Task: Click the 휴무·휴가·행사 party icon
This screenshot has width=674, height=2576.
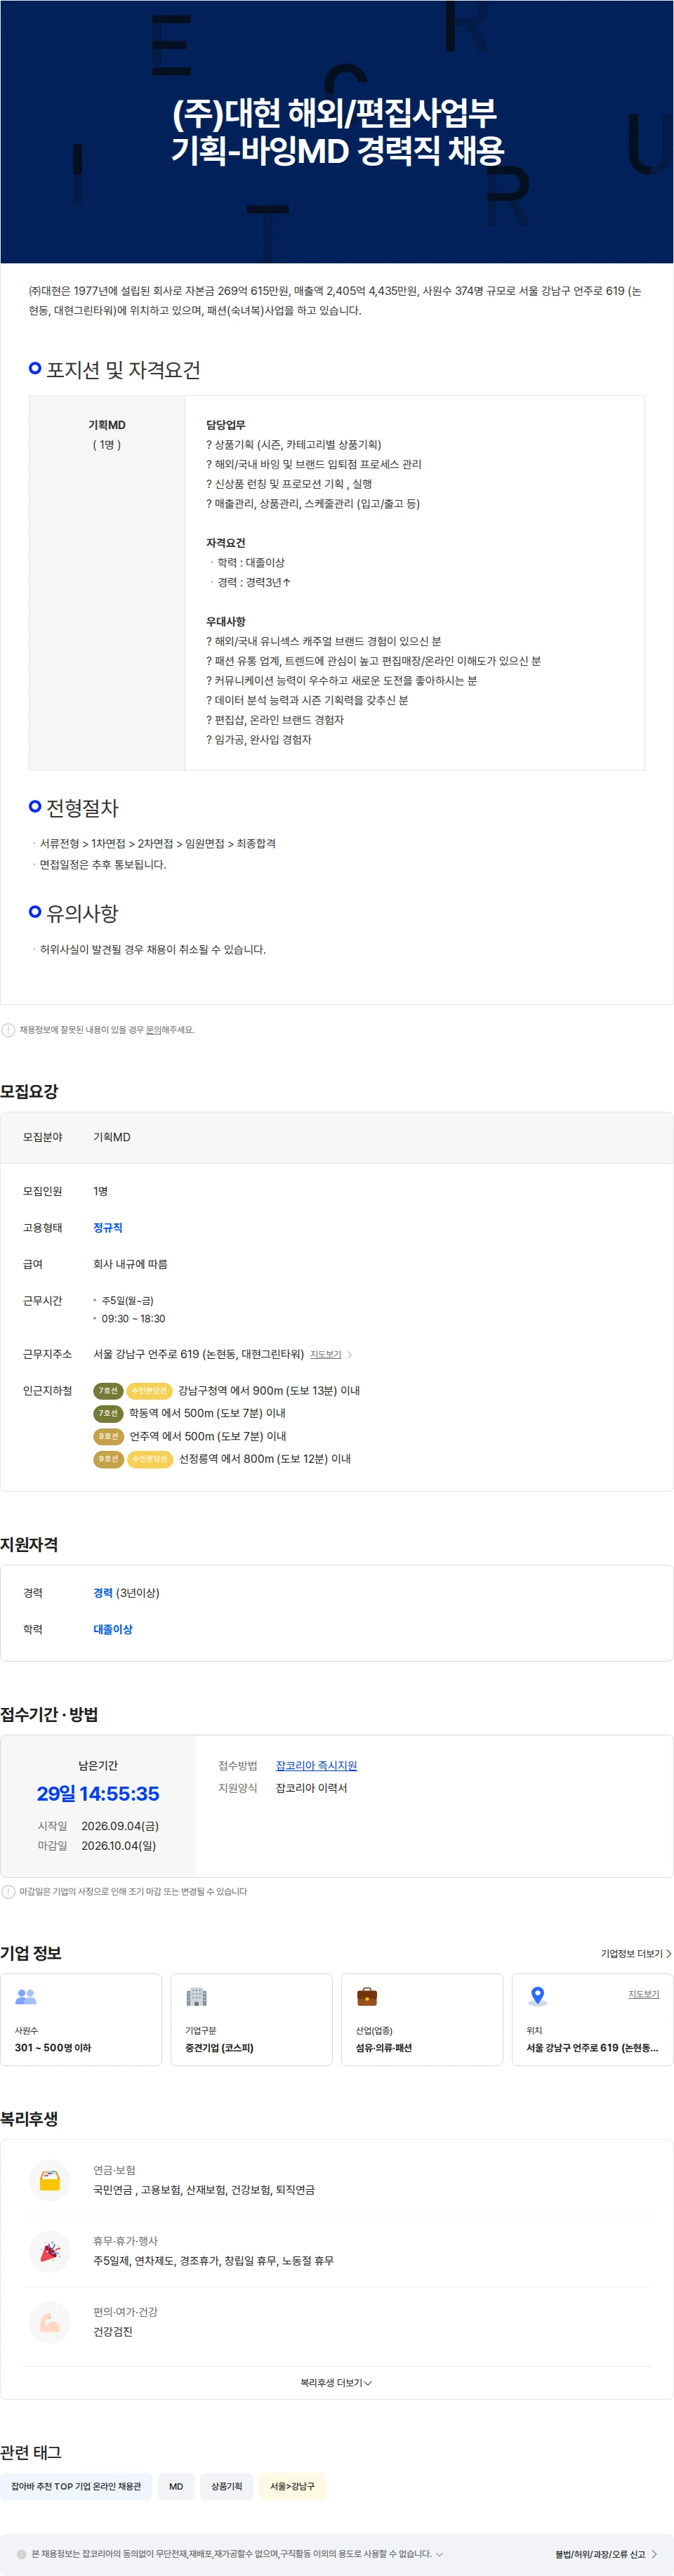Action: (50, 2252)
